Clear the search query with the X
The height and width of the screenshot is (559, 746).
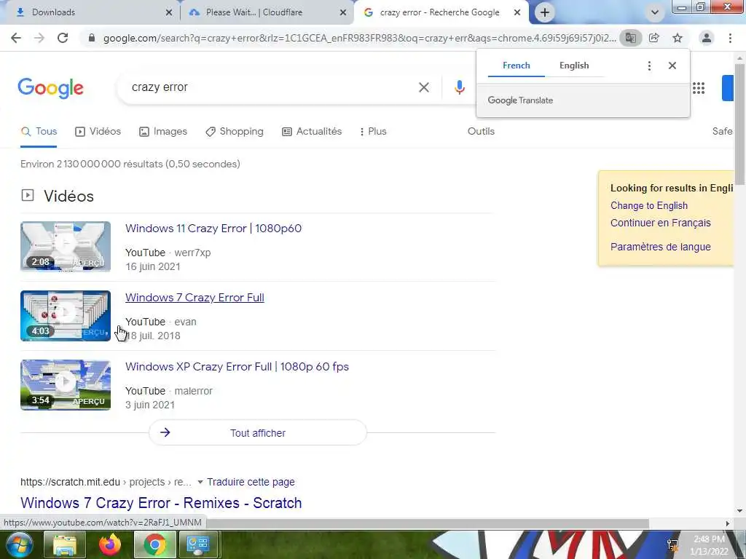click(424, 87)
